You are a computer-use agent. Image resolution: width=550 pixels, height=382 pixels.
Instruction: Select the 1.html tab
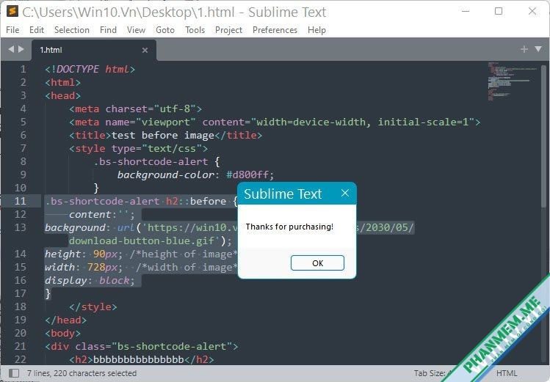click(94, 50)
